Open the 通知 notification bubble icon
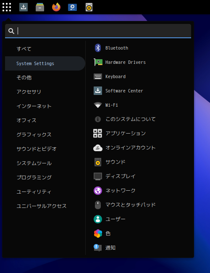The image size is (210, 273). pos(98,247)
